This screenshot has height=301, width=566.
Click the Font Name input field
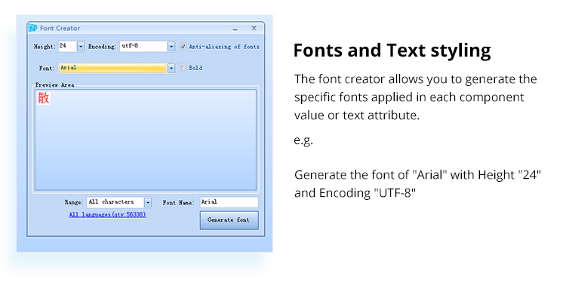[229, 202]
